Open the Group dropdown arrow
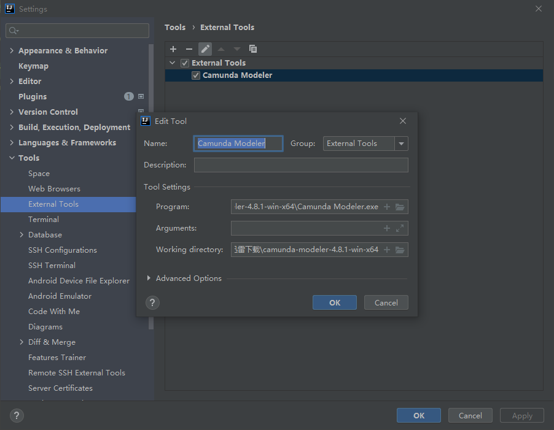Image resolution: width=554 pixels, height=430 pixels. (x=401, y=144)
